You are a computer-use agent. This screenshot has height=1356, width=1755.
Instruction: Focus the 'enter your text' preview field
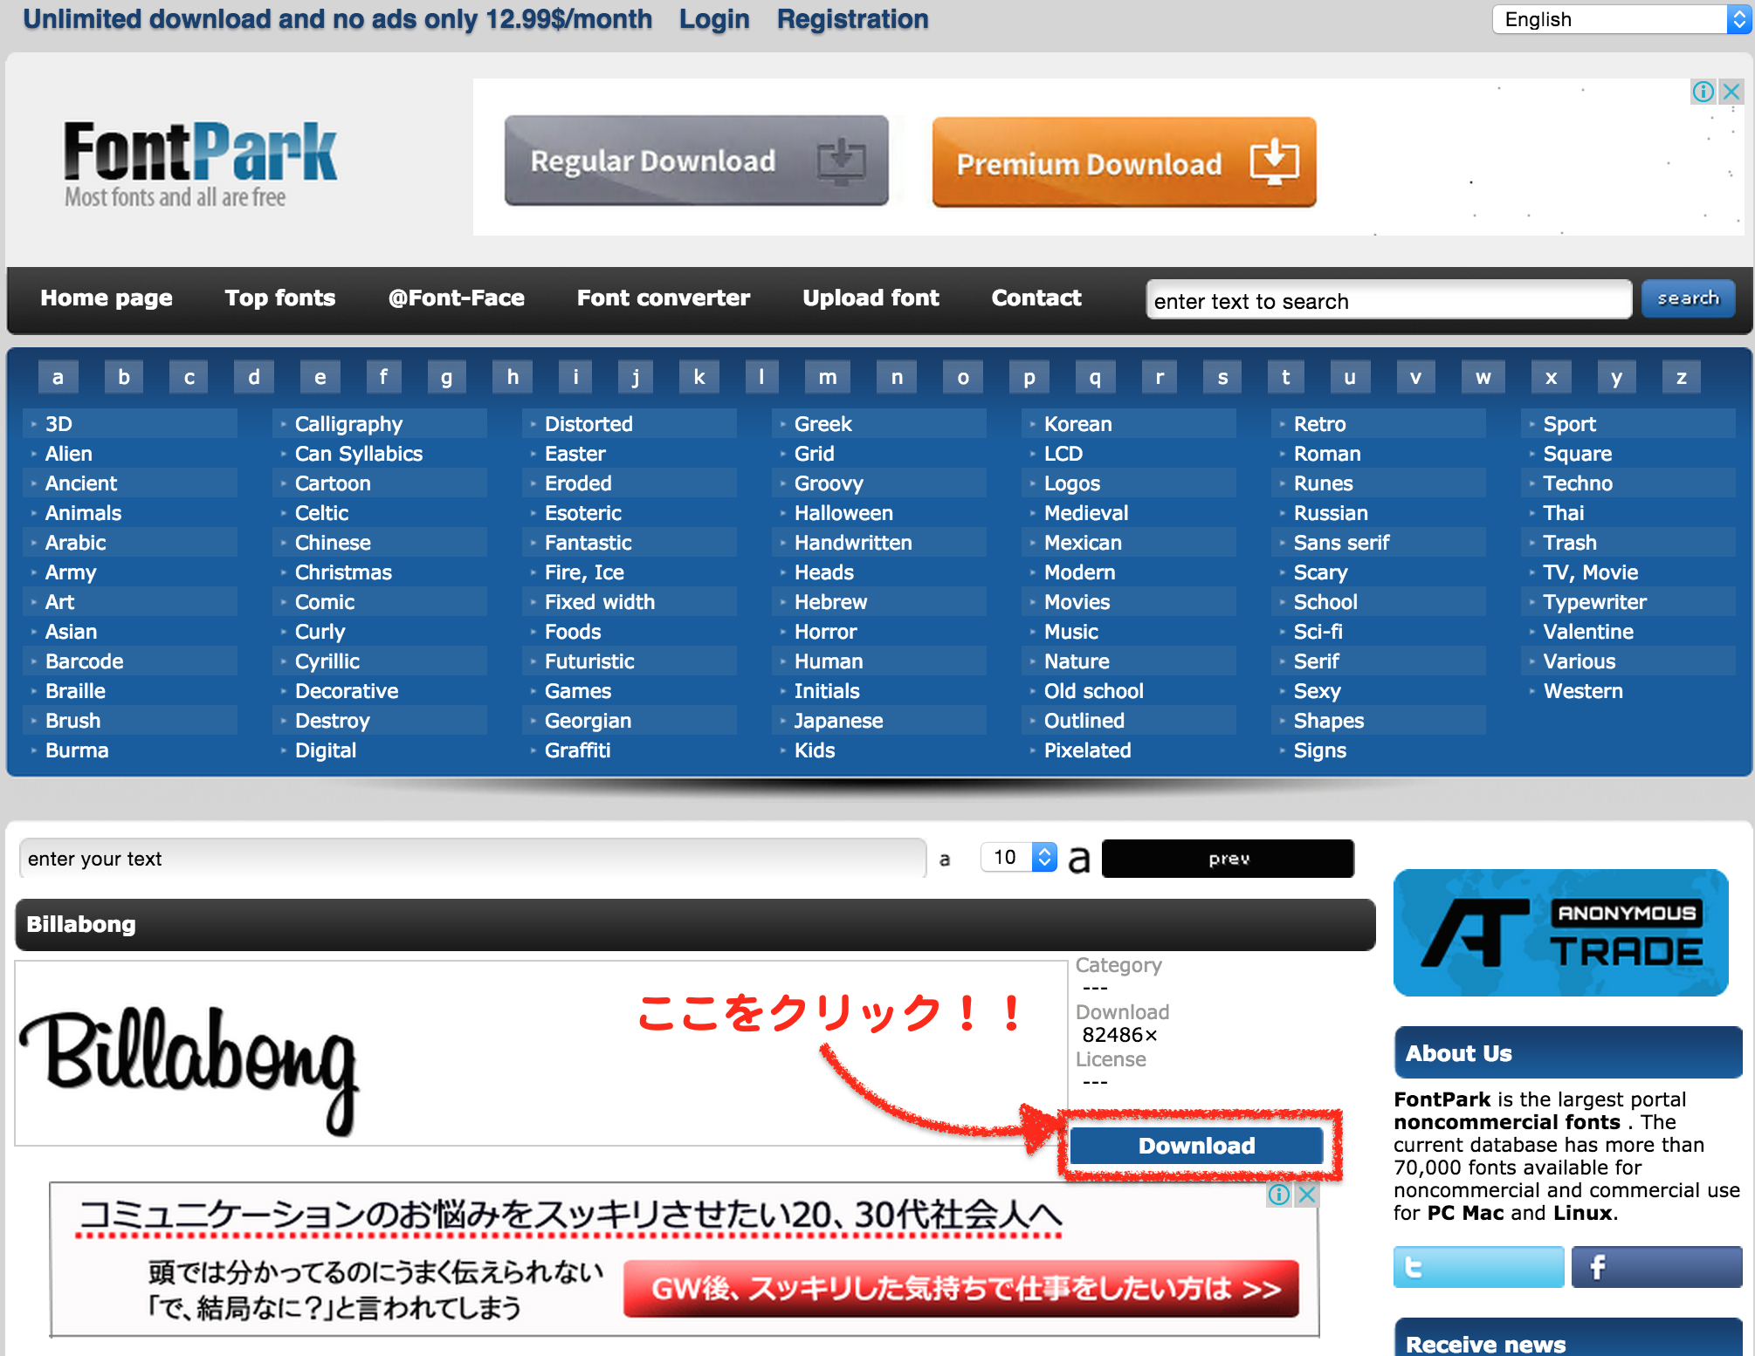[x=472, y=859]
